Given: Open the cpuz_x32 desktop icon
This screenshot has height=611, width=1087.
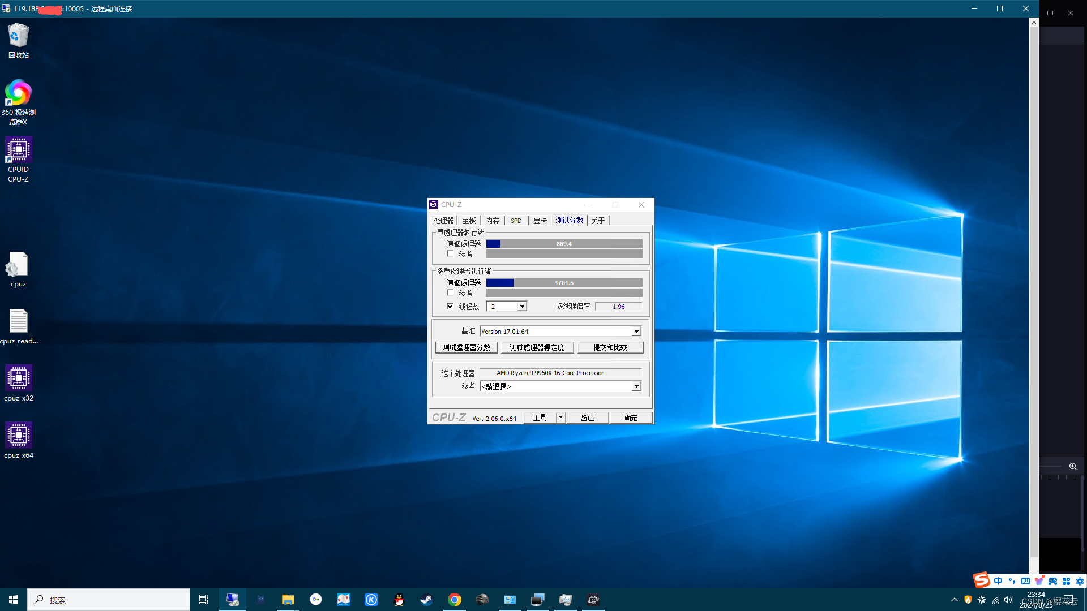Looking at the screenshot, I should 18,378.
